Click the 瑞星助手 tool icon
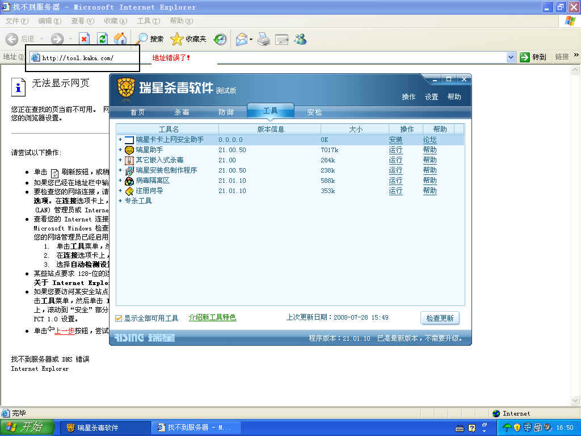This screenshot has height=436, width=581. point(129,150)
